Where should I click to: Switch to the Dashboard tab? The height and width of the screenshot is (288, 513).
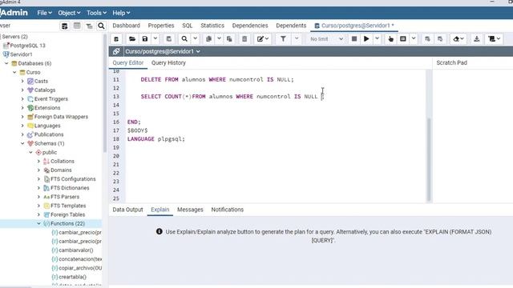127,26
